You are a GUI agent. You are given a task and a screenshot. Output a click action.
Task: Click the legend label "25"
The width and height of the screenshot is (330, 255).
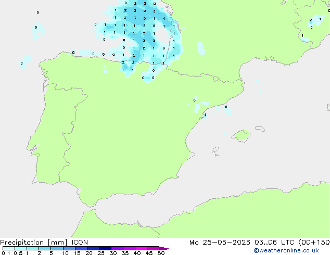tap(101, 253)
